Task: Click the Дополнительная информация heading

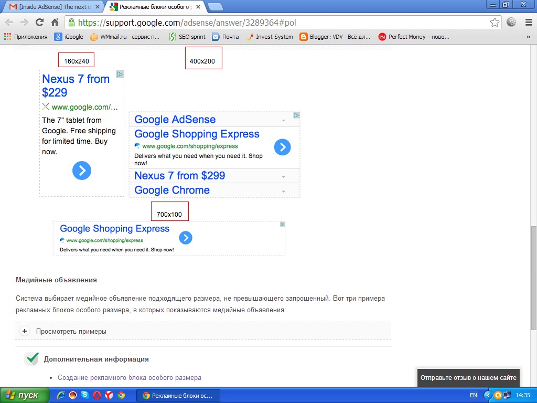Action: (x=96, y=359)
